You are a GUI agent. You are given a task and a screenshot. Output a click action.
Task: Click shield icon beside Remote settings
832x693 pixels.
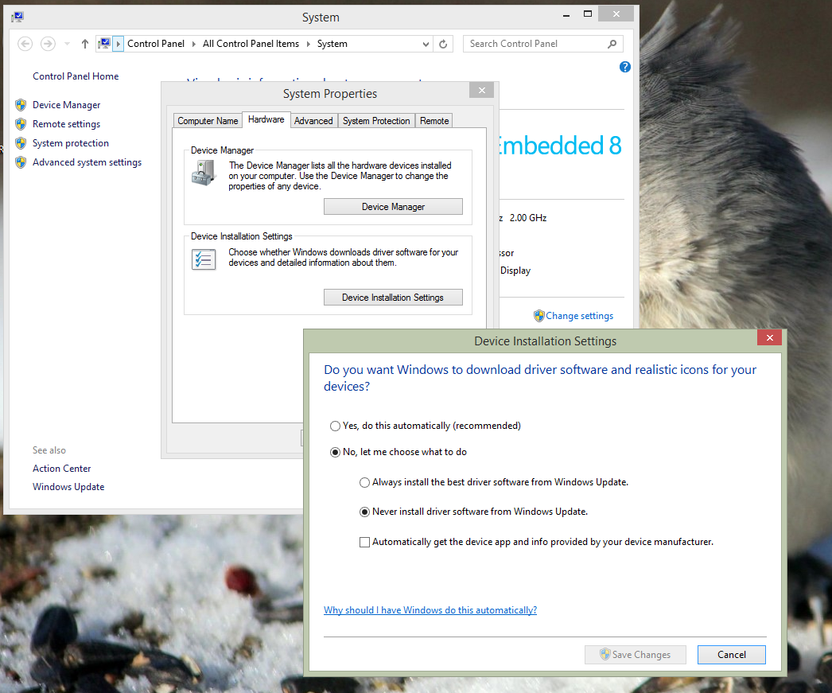(x=21, y=124)
